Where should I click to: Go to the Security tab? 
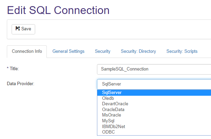[102, 51]
